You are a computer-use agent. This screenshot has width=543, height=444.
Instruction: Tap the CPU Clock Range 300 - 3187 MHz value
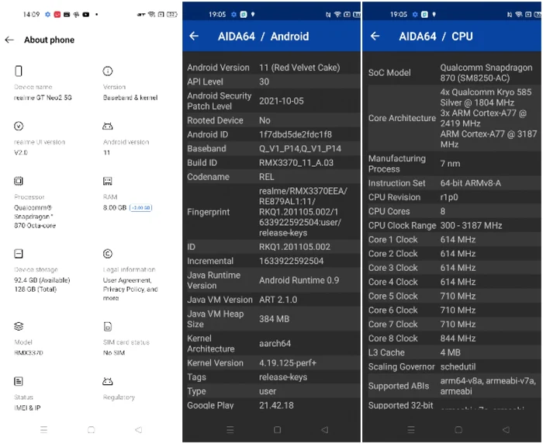point(471,226)
